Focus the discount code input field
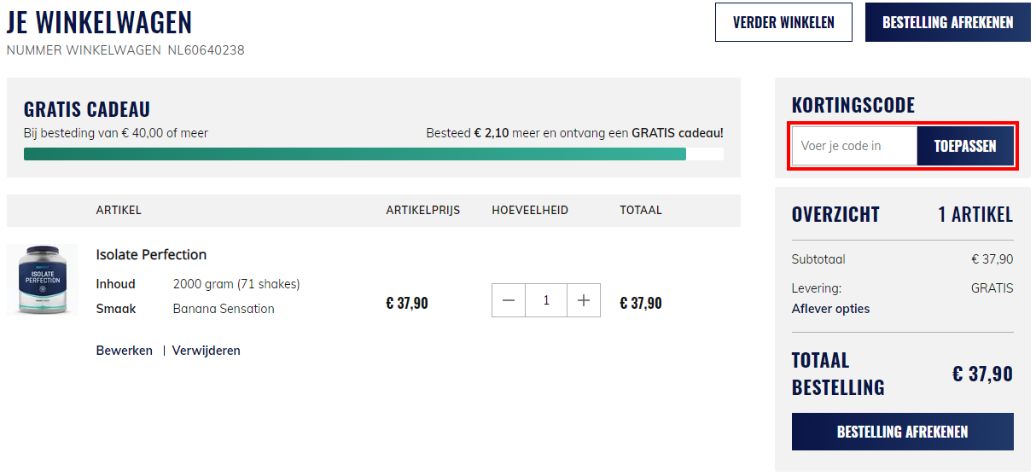 coord(854,146)
